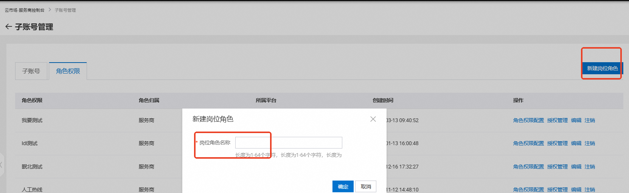The width and height of the screenshot is (629, 193).
Task: Click the back arrow next to 子账号管理
Action: (x=8, y=27)
